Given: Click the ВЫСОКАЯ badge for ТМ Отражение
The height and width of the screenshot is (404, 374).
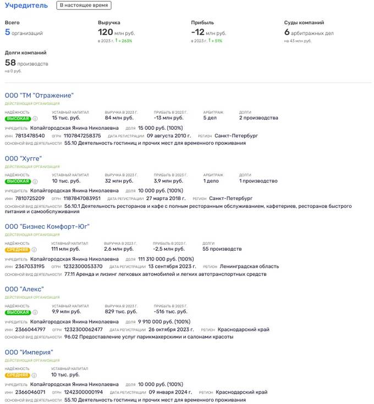Looking at the screenshot, I should click(18, 118).
